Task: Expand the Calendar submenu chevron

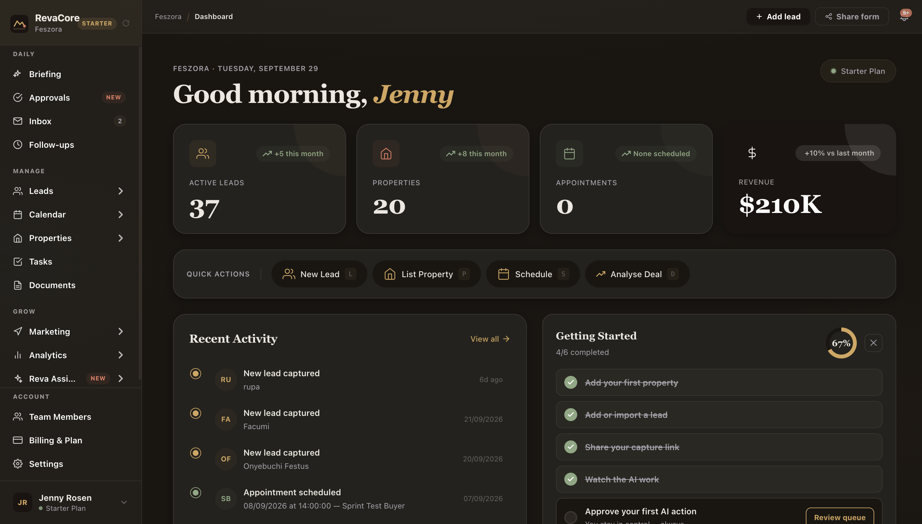Action: pyautogui.click(x=121, y=215)
